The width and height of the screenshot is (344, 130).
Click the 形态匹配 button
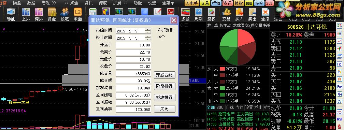tap(164, 75)
